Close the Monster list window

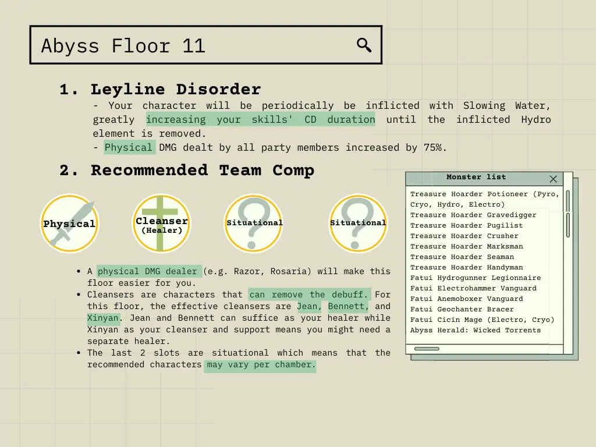click(x=553, y=179)
